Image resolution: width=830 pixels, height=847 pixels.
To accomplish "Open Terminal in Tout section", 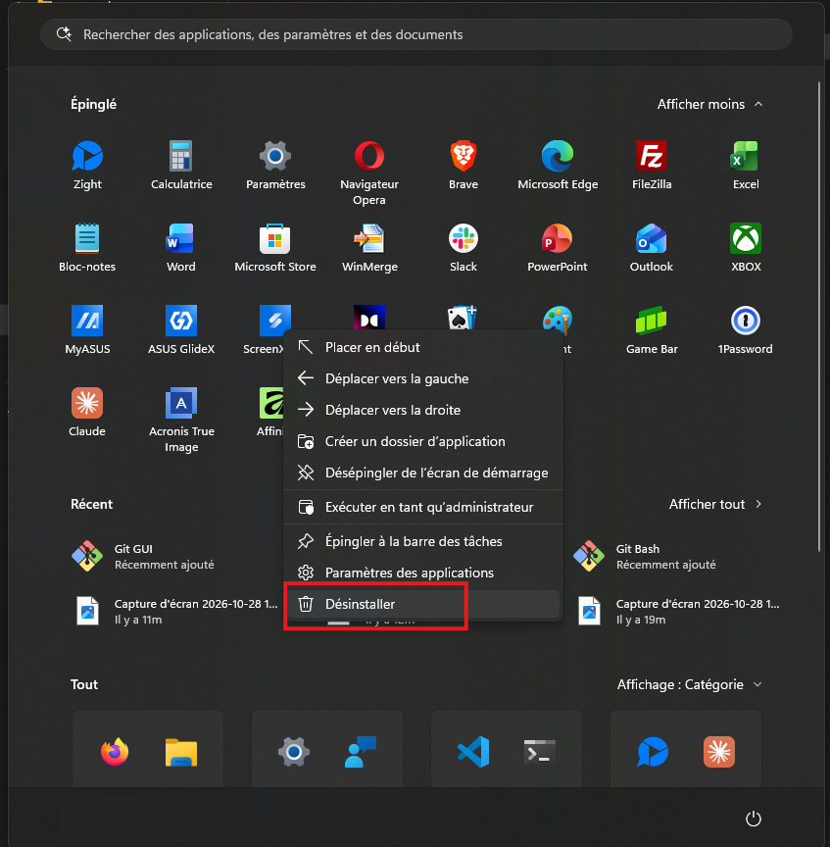I will [x=540, y=751].
